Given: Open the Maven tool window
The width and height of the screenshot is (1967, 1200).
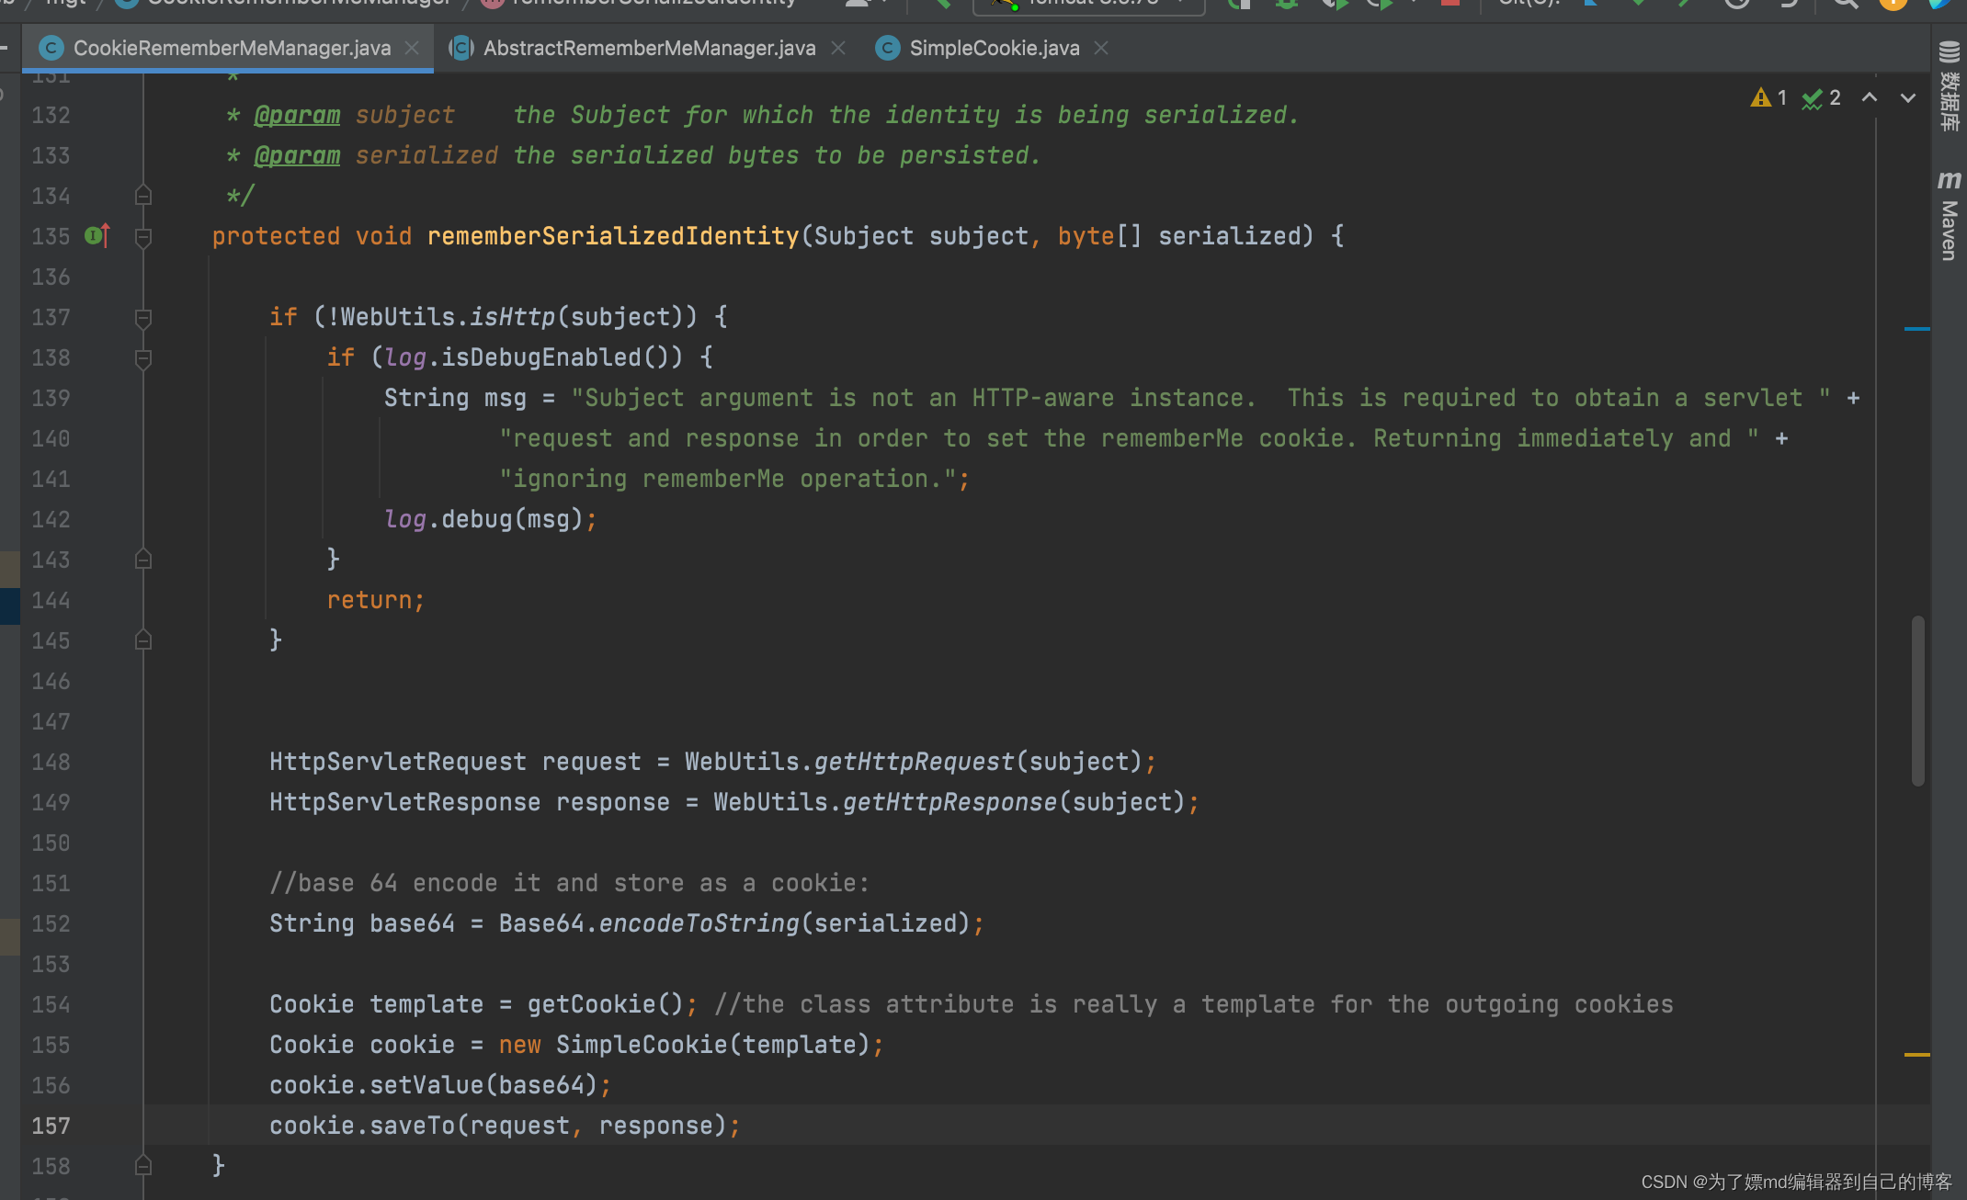Looking at the screenshot, I should click(1950, 215).
